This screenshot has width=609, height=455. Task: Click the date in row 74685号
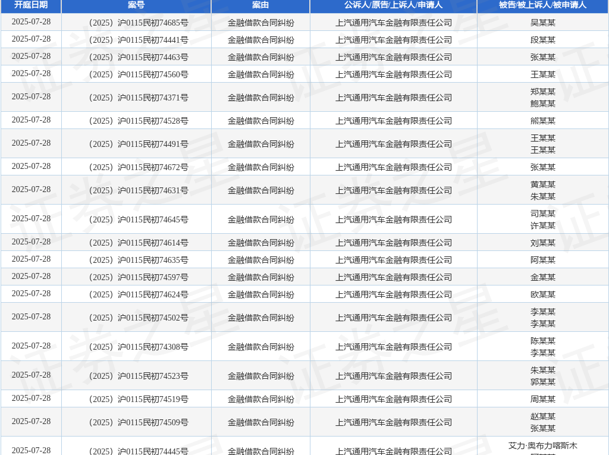[x=31, y=22]
